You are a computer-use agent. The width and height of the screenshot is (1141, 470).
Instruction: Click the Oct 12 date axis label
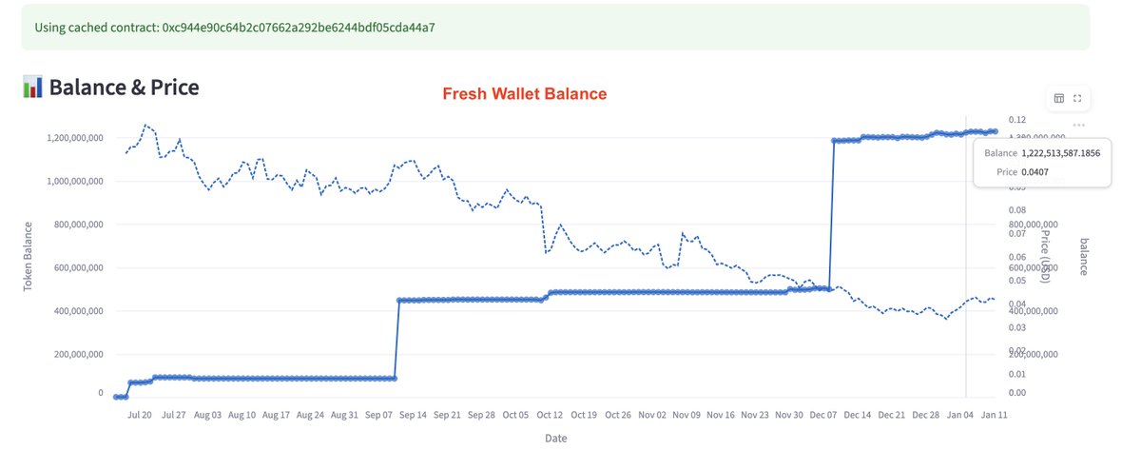coord(550,416)
